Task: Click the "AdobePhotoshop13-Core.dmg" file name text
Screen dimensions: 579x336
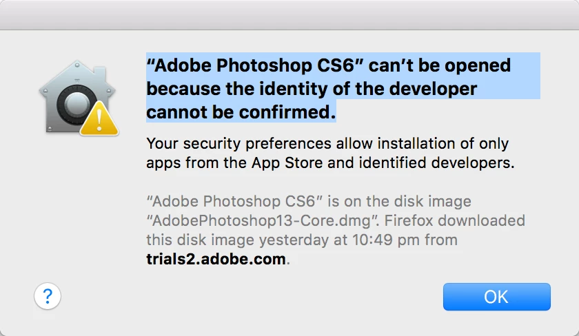Action: point(261,220)
